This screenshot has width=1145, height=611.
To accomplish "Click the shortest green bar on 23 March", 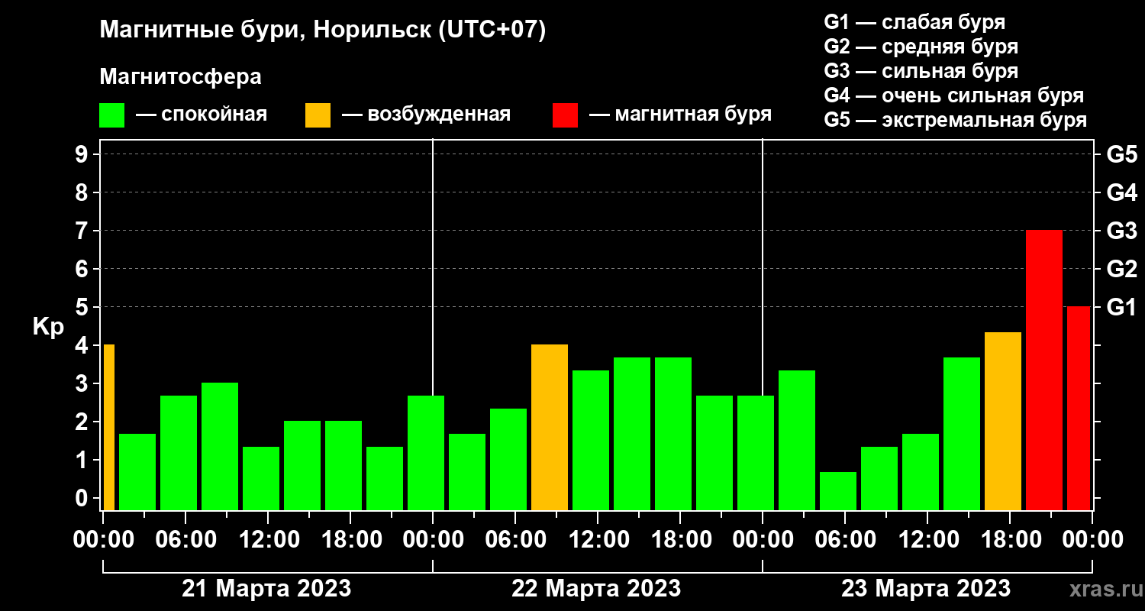I will [838, 491].
